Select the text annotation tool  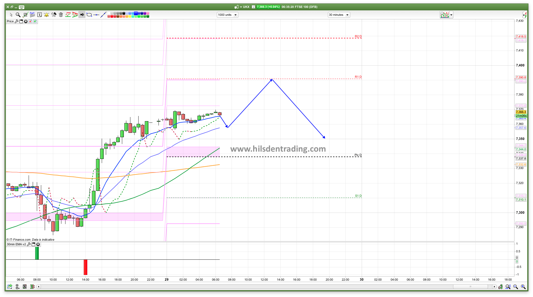(x=39, y=15)
